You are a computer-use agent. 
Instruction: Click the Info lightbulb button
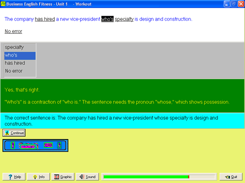tap(39, 177)
